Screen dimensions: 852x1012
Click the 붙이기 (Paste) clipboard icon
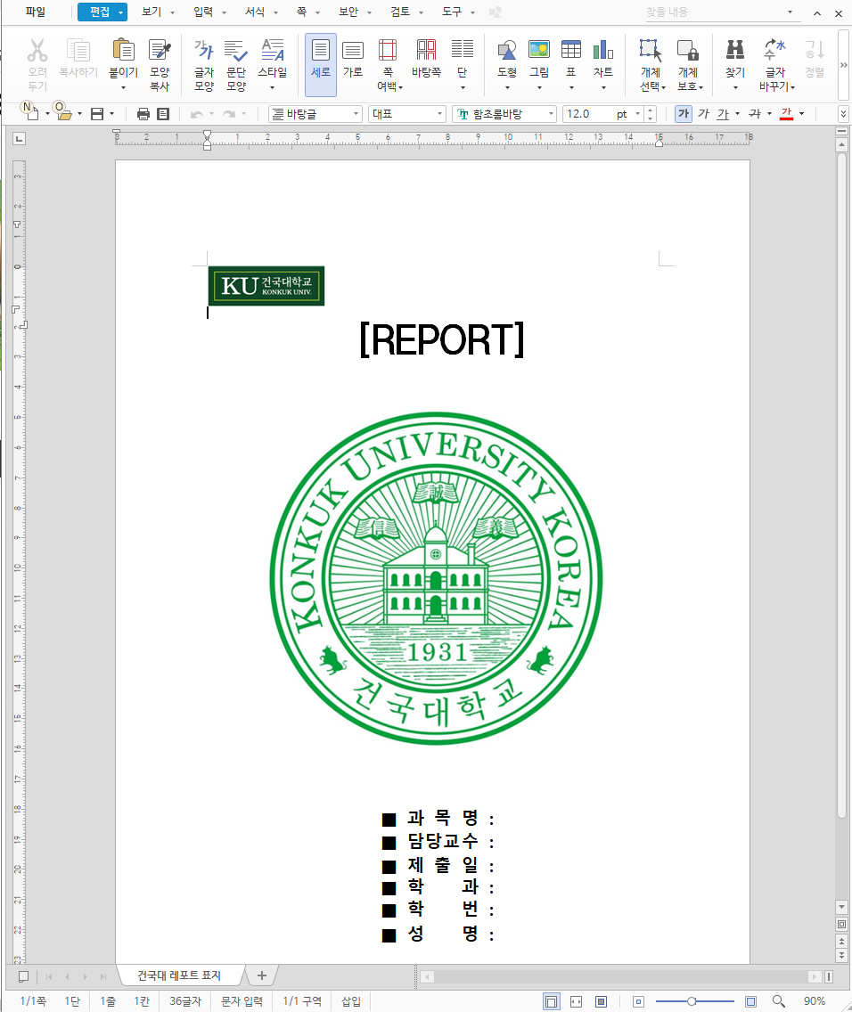123,51
